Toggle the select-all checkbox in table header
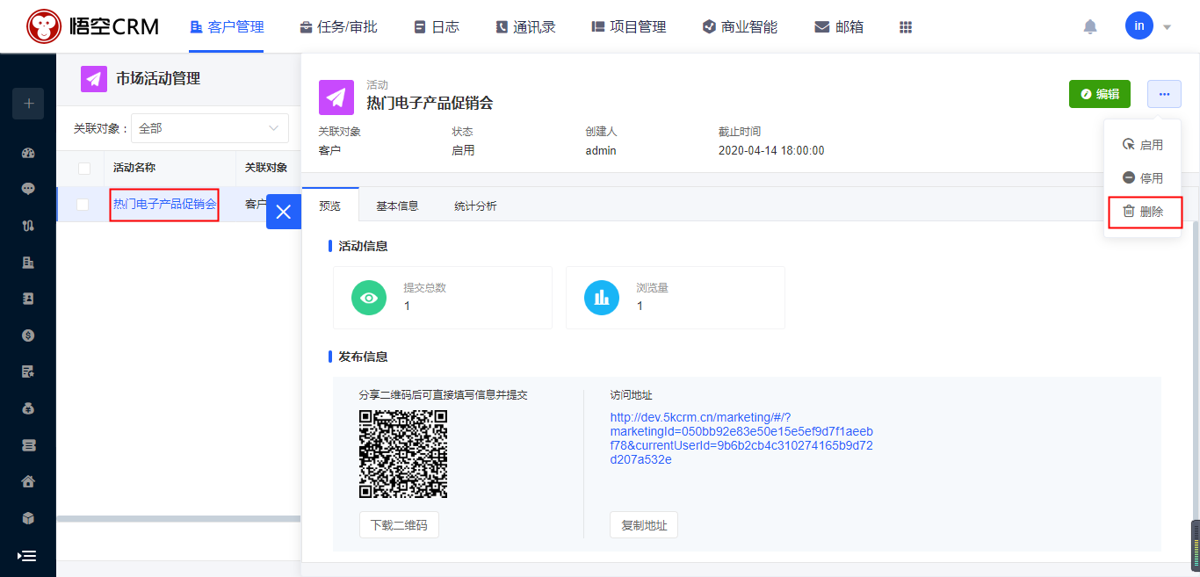The width and height of the screenshot is (1200, 577). coord(84,169)
